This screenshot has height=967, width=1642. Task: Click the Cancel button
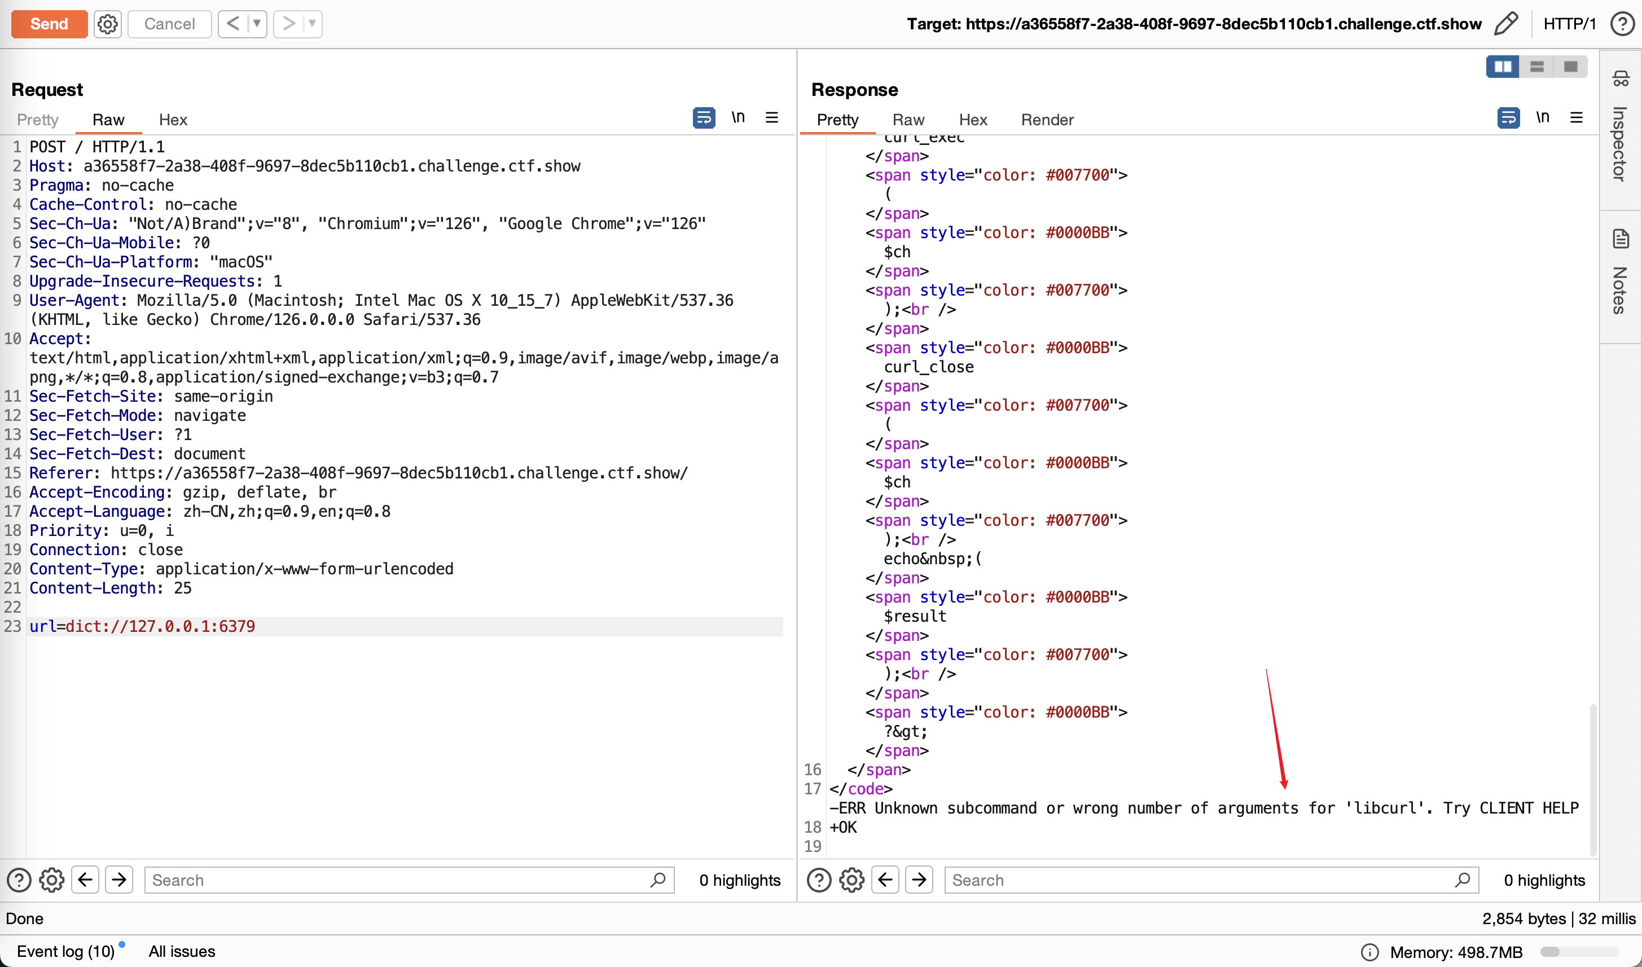(169, 24)
